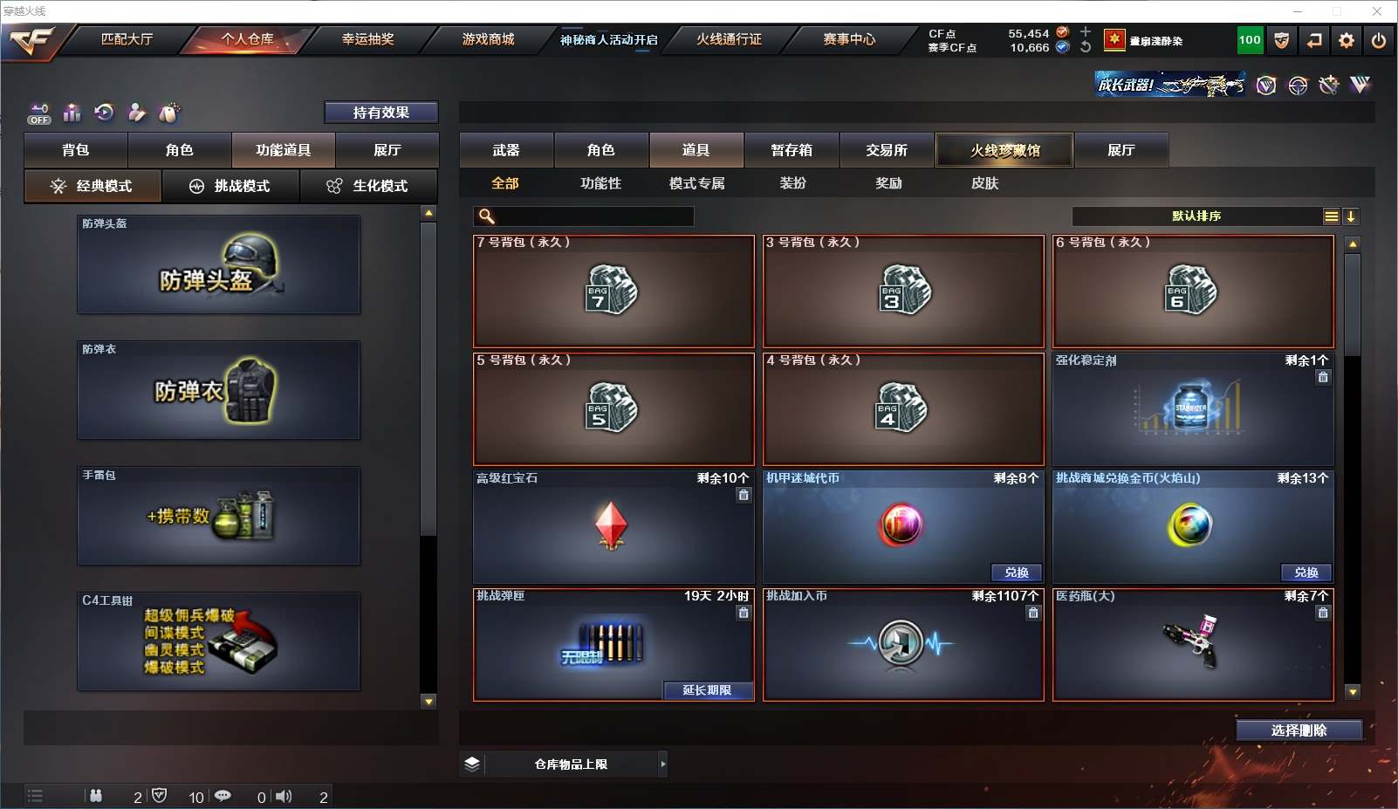The height and width of the screenshot is (809, 1398).
Task: Click the refresh CF points icon
Action: (1086, 47)
